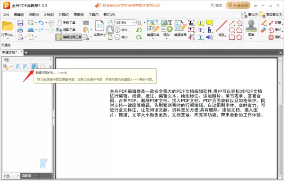Viewport: 284px width, 181px height.
Task: Select the eraser tool icon
Action: pyautogui.click(x=264, y=30)
